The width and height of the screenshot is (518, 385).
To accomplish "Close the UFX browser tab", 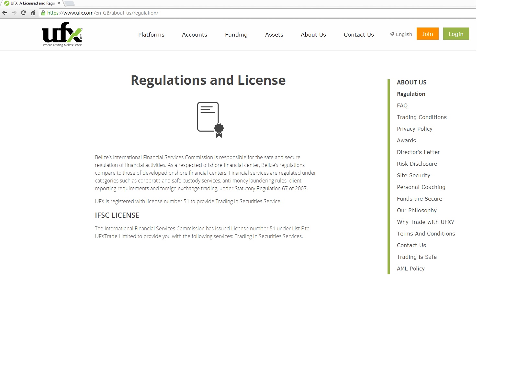I will [59, 3].
